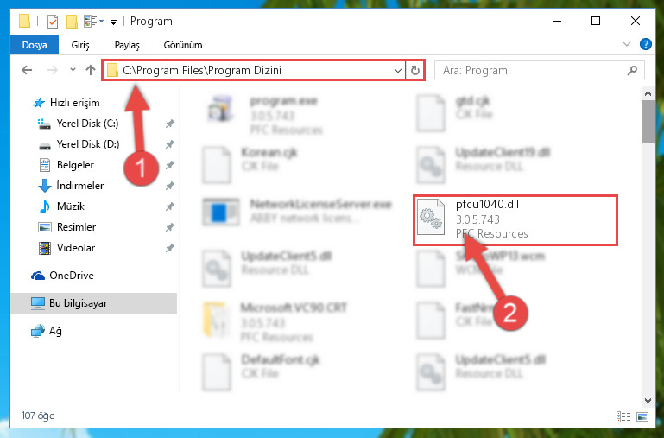
Task: Unpin Belgeler from quick access
Action: 169,165
